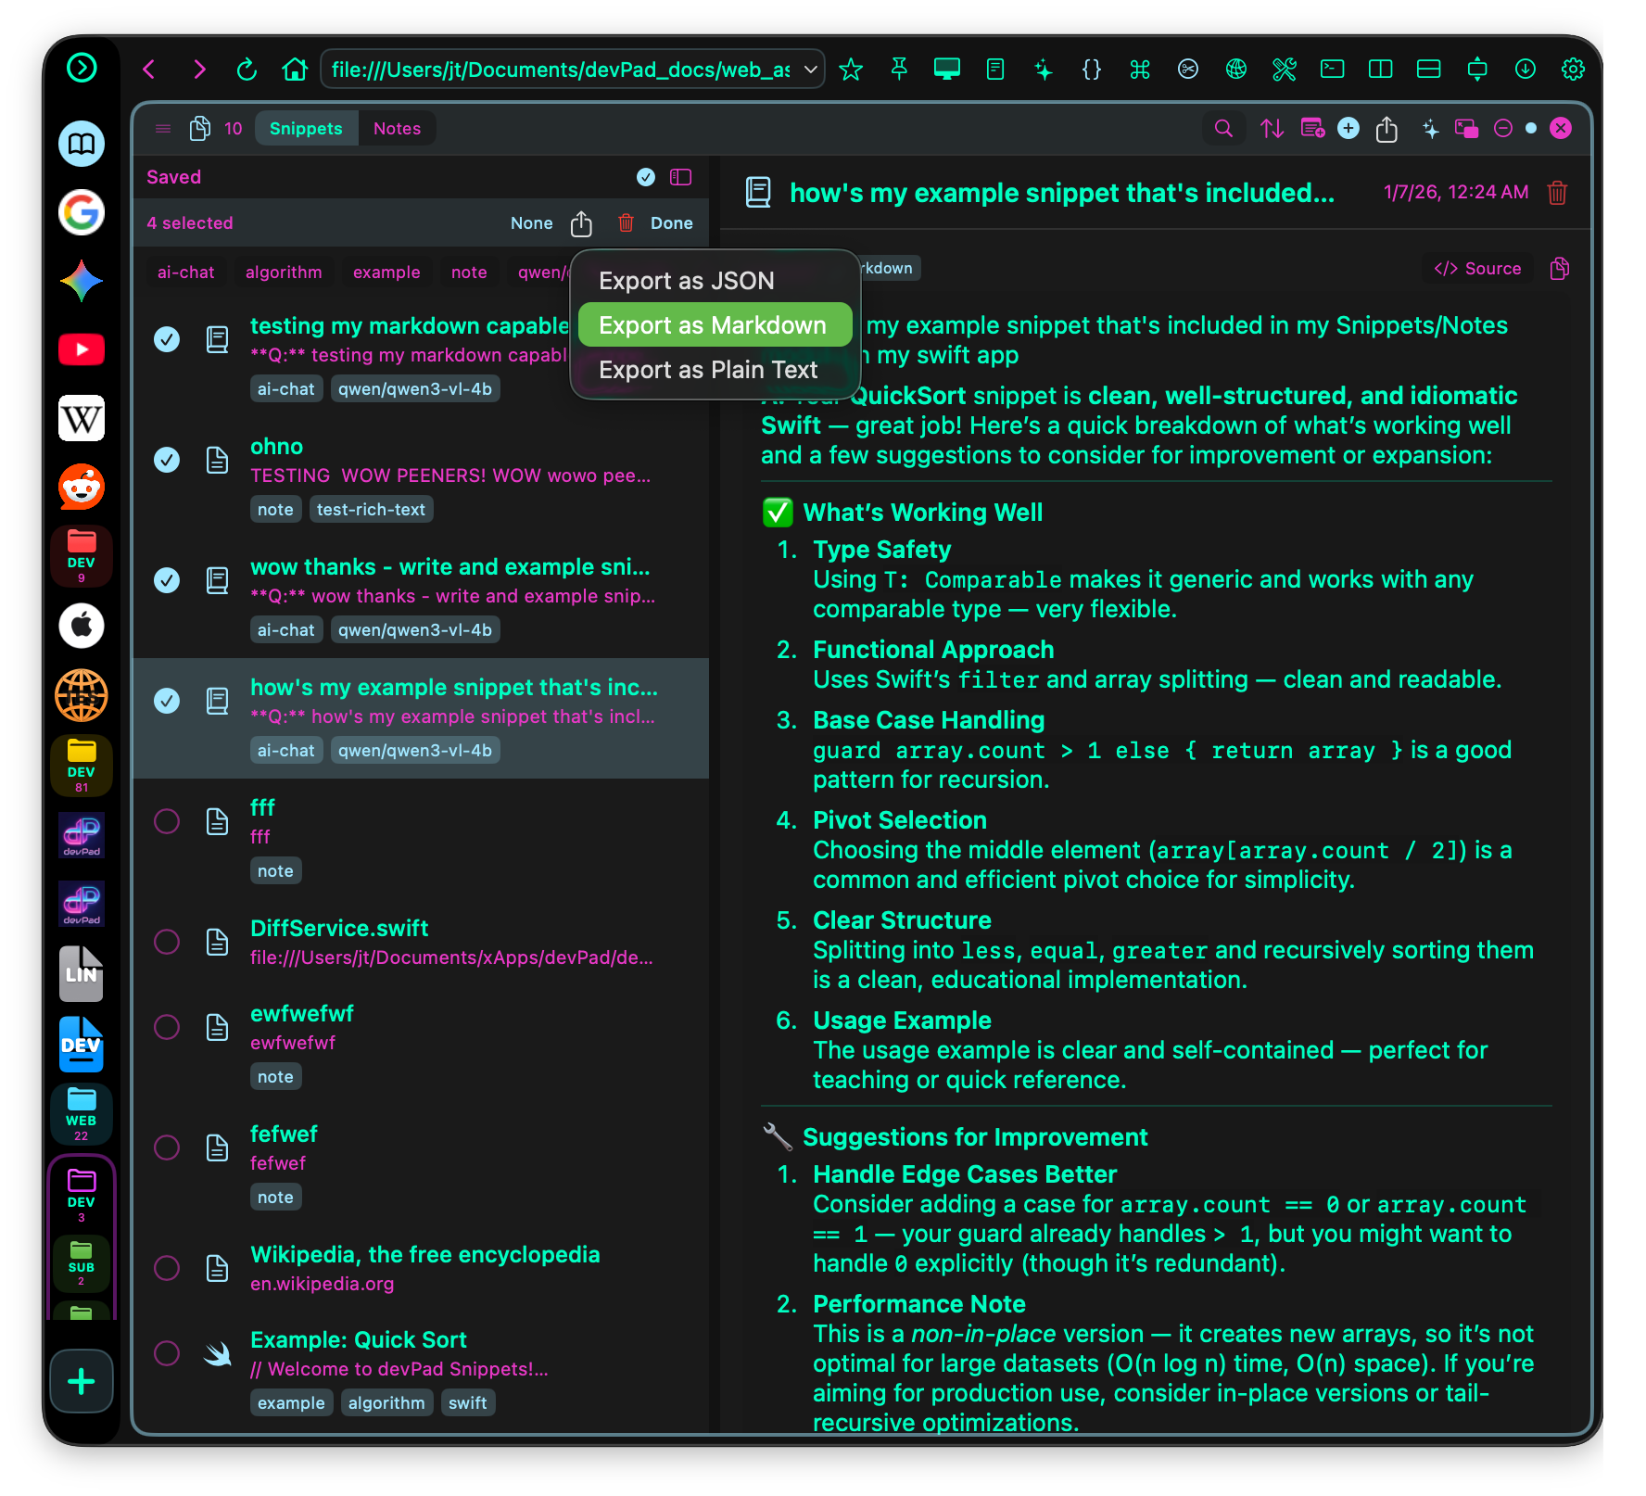This screenshot has width=1646, height=1496.
Task: Expand the DEV 81 folder in sidebar
Action: pyautogui.click(x=82, y=766)
